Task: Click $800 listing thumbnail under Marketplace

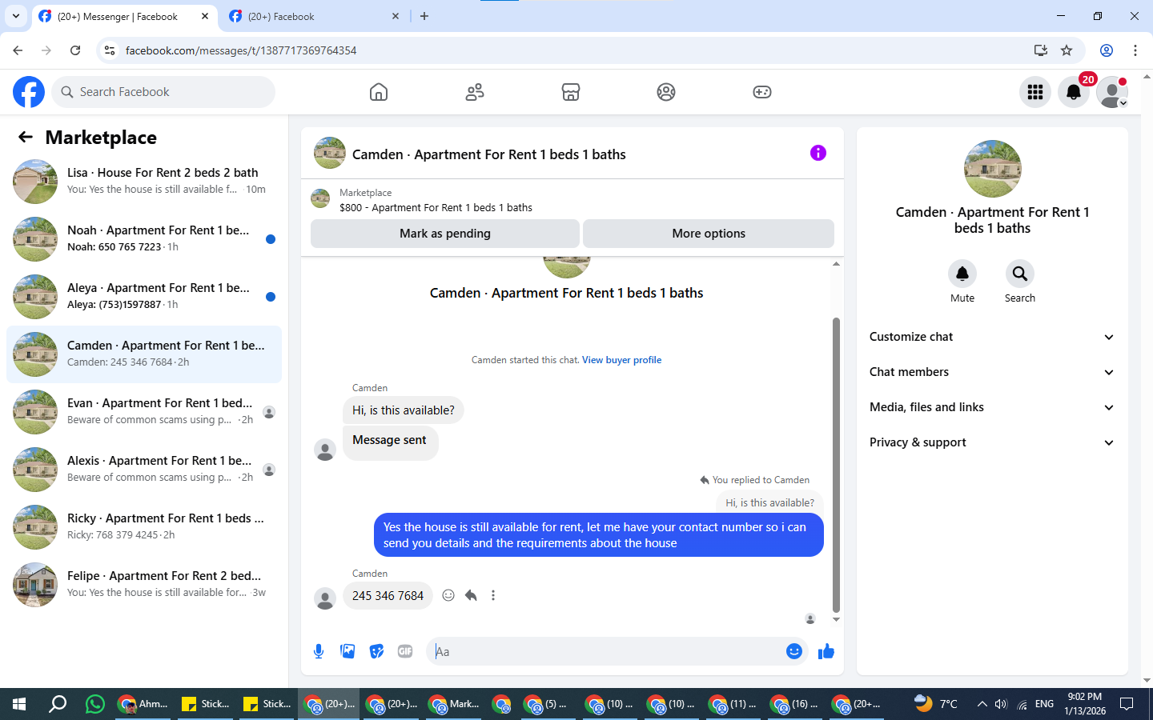Action: point(320,198)
